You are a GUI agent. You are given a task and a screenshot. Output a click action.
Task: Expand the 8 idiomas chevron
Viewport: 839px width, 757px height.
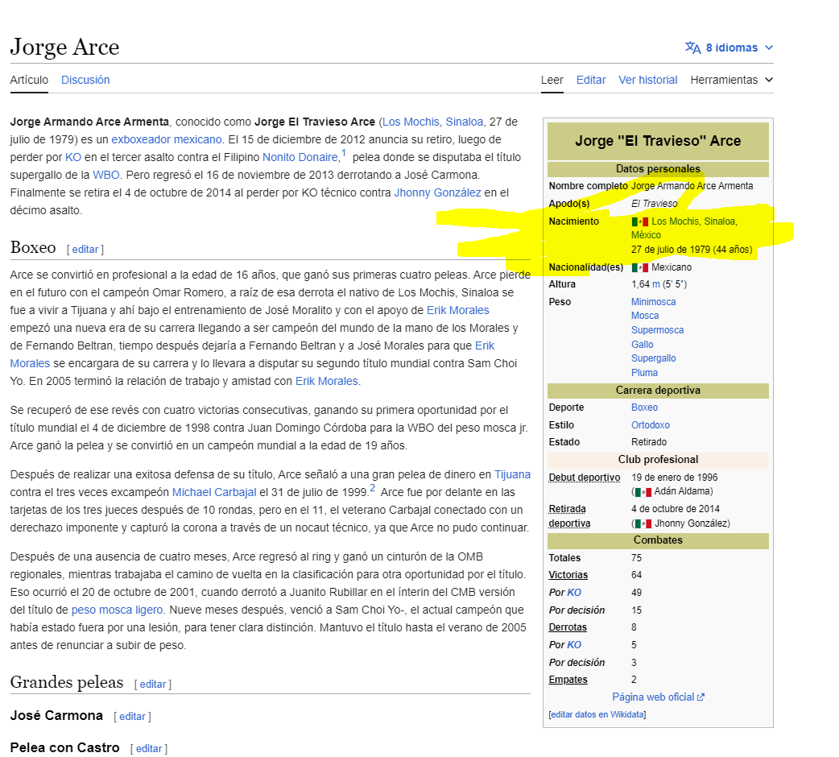click(x=769, y=48)
